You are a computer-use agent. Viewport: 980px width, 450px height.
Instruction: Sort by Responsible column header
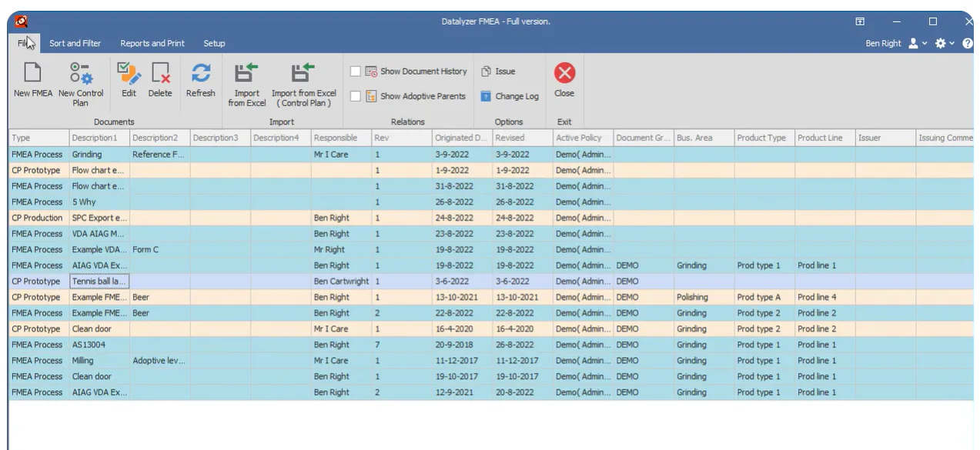342,138
